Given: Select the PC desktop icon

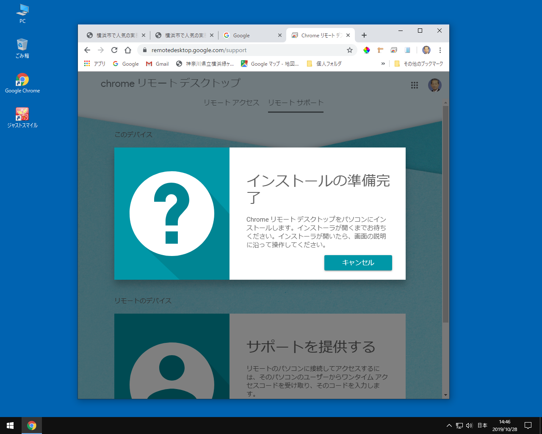Looking at the screenshot, I should [x=22, y=14].
